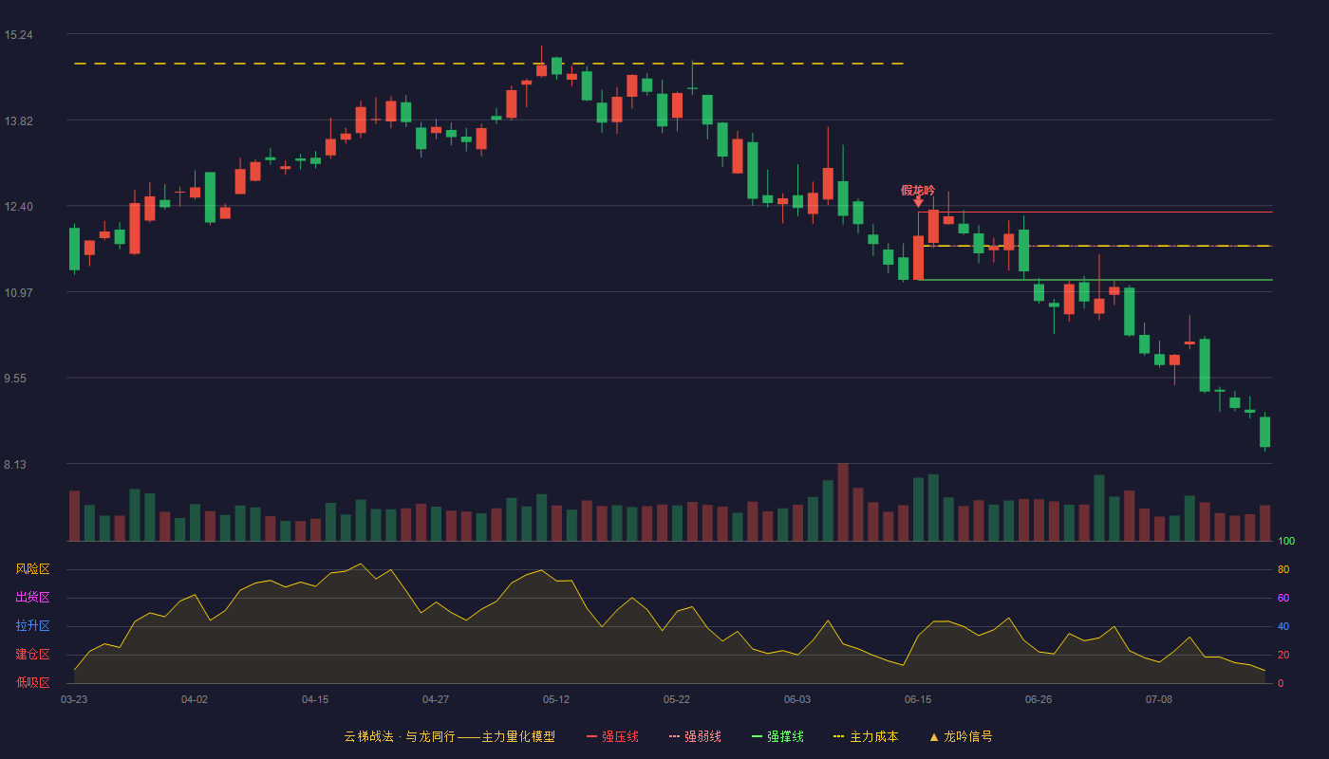This screenshot has height=759, width=1329.
Task: Select the 建仓区 zone label
Action: 32,655
